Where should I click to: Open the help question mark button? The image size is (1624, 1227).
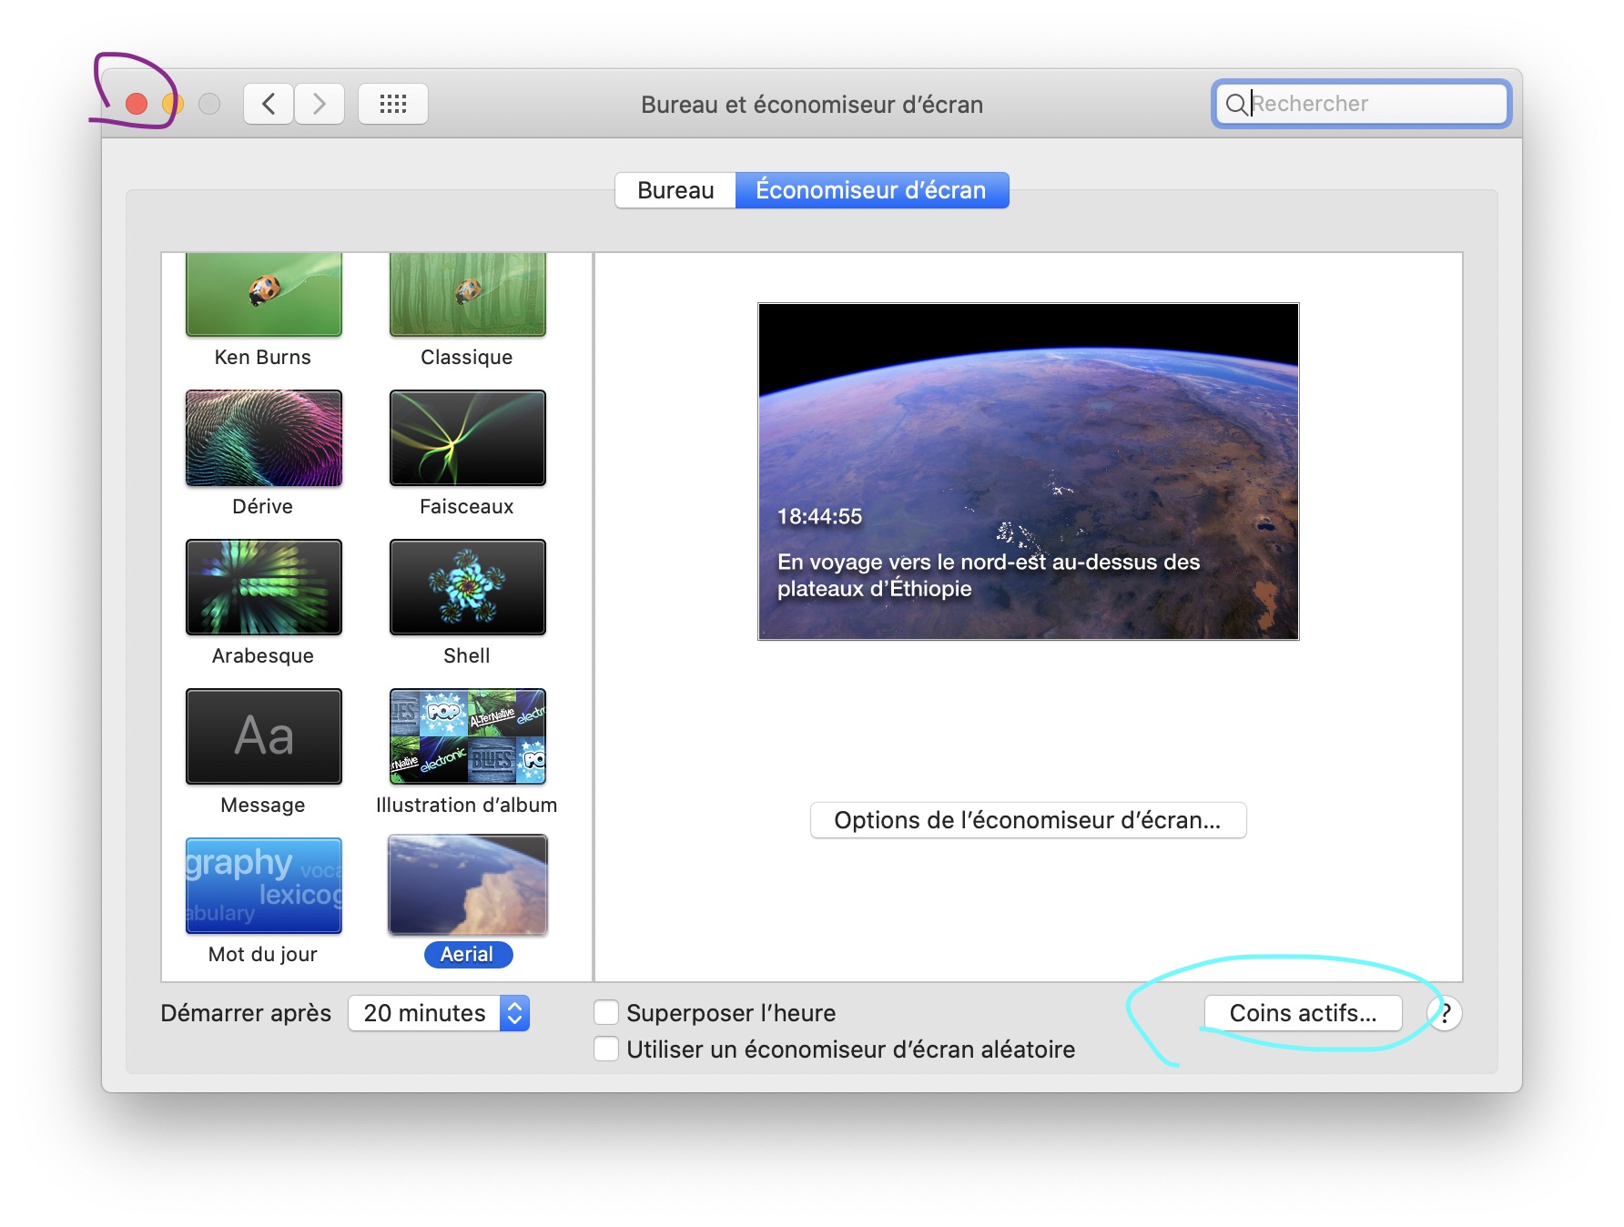(x=1445, y=1013)
